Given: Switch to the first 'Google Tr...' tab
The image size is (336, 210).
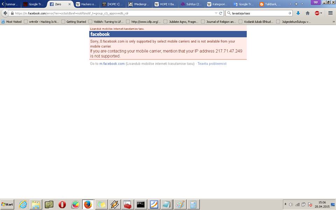Looking at the screenshot, I should (x=34, y=4).
